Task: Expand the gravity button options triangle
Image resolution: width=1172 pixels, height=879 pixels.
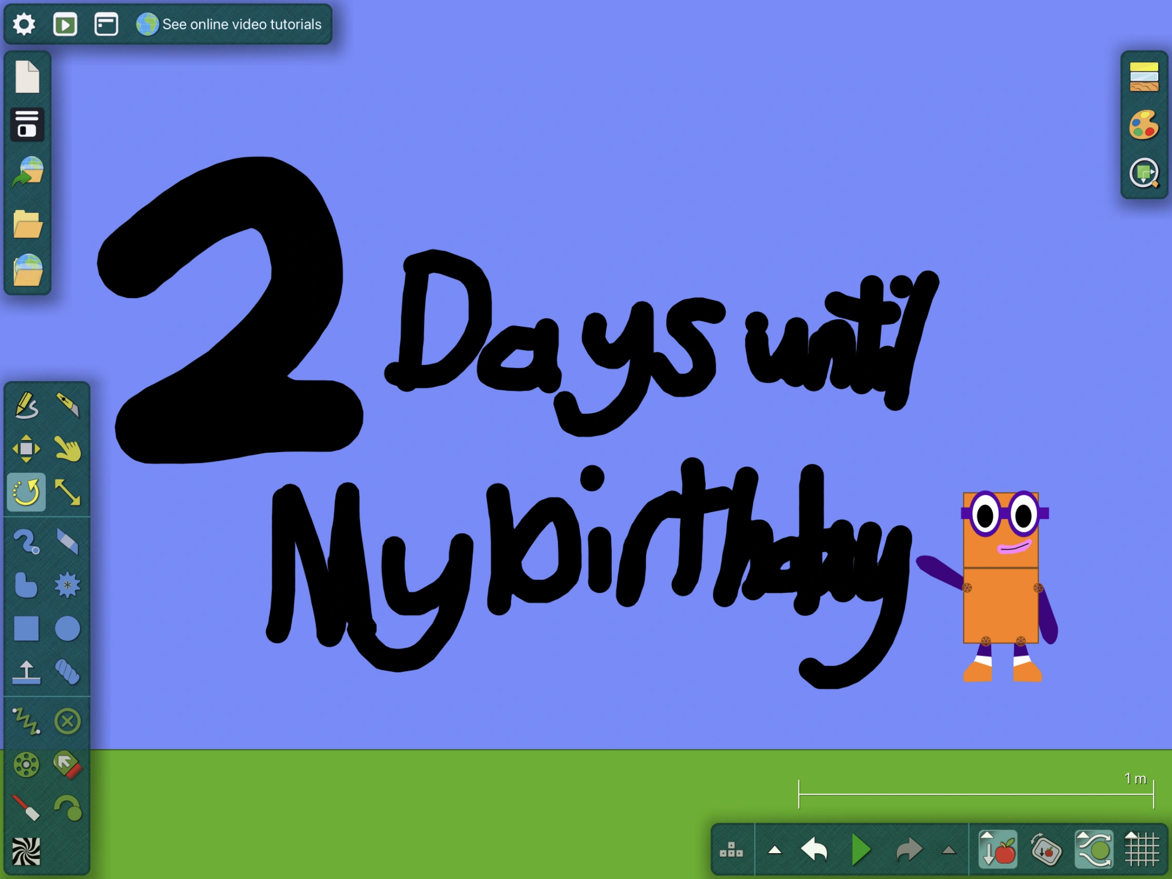Action: [987, 836]
